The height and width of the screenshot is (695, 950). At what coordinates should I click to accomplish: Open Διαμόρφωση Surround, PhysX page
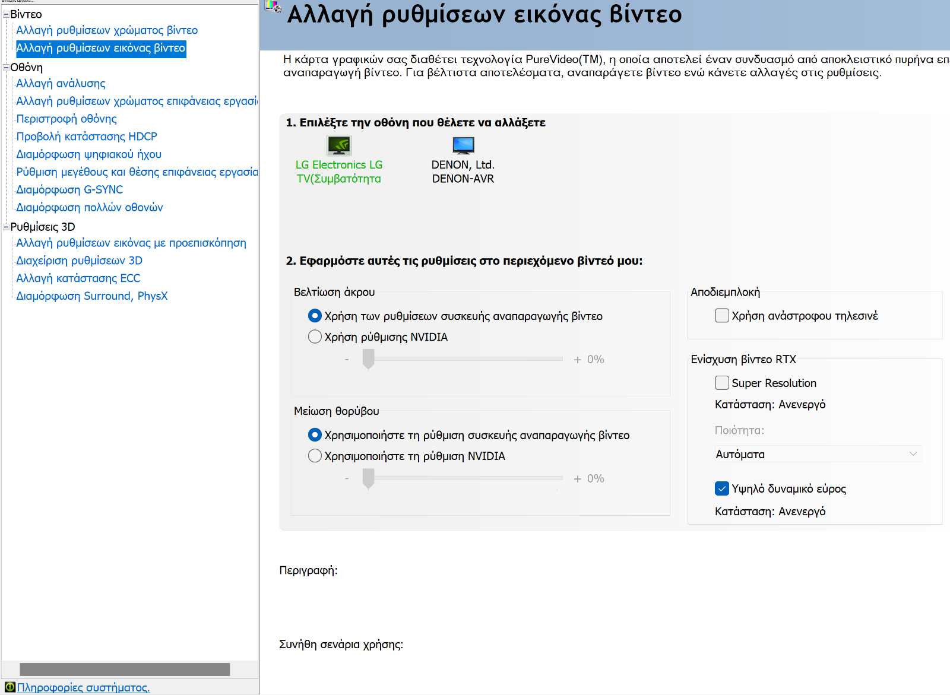point(92,296)
